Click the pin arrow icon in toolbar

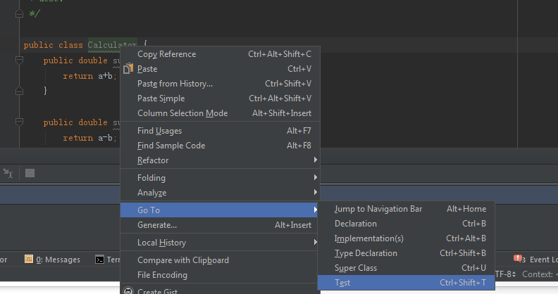click(x=8, y=172)
